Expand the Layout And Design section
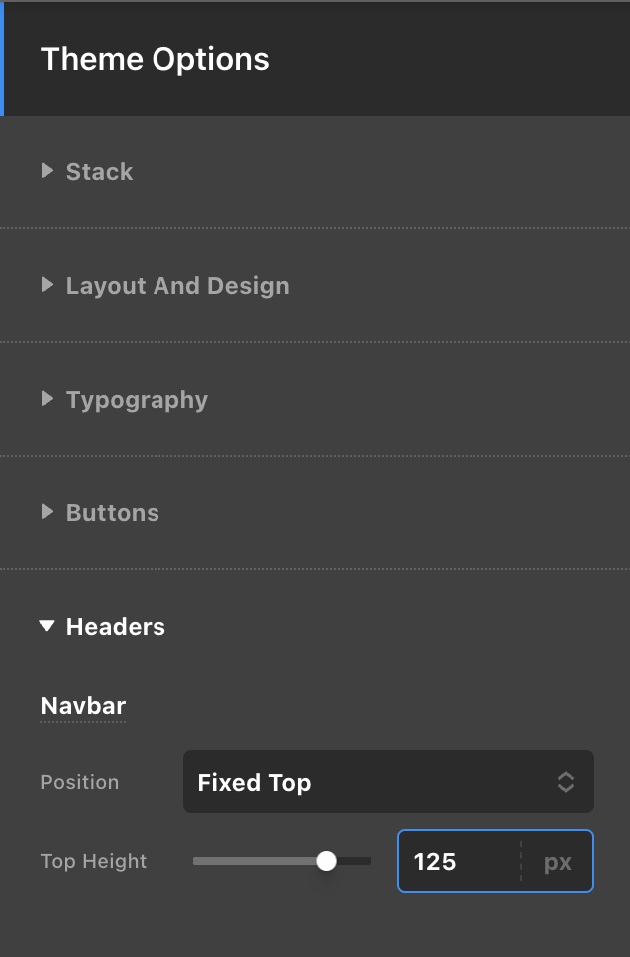Screen dimensions: 630x957 (177, 286)
